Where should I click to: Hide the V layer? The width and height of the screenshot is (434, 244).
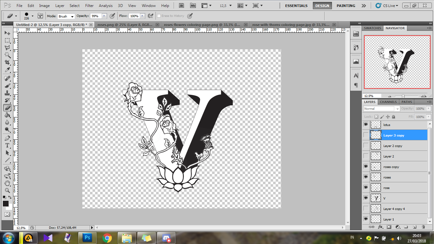(x=366, y=198)
